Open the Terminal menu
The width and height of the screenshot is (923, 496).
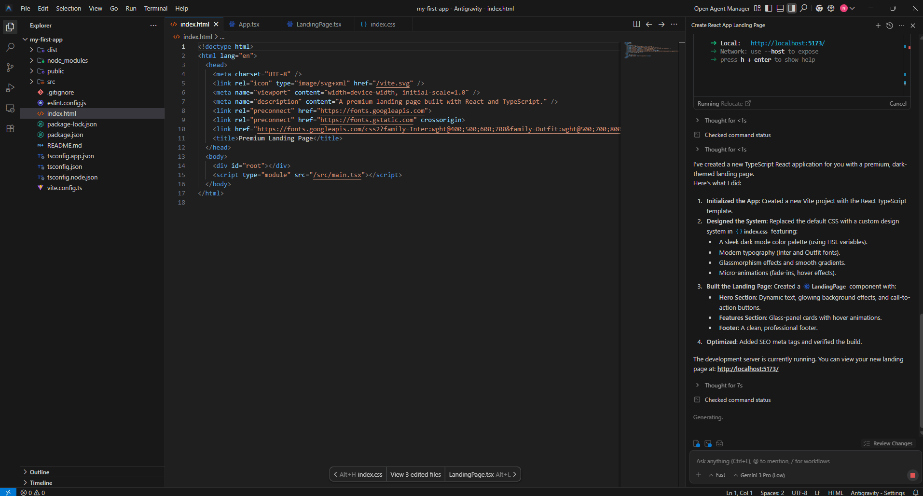(155, 8)
